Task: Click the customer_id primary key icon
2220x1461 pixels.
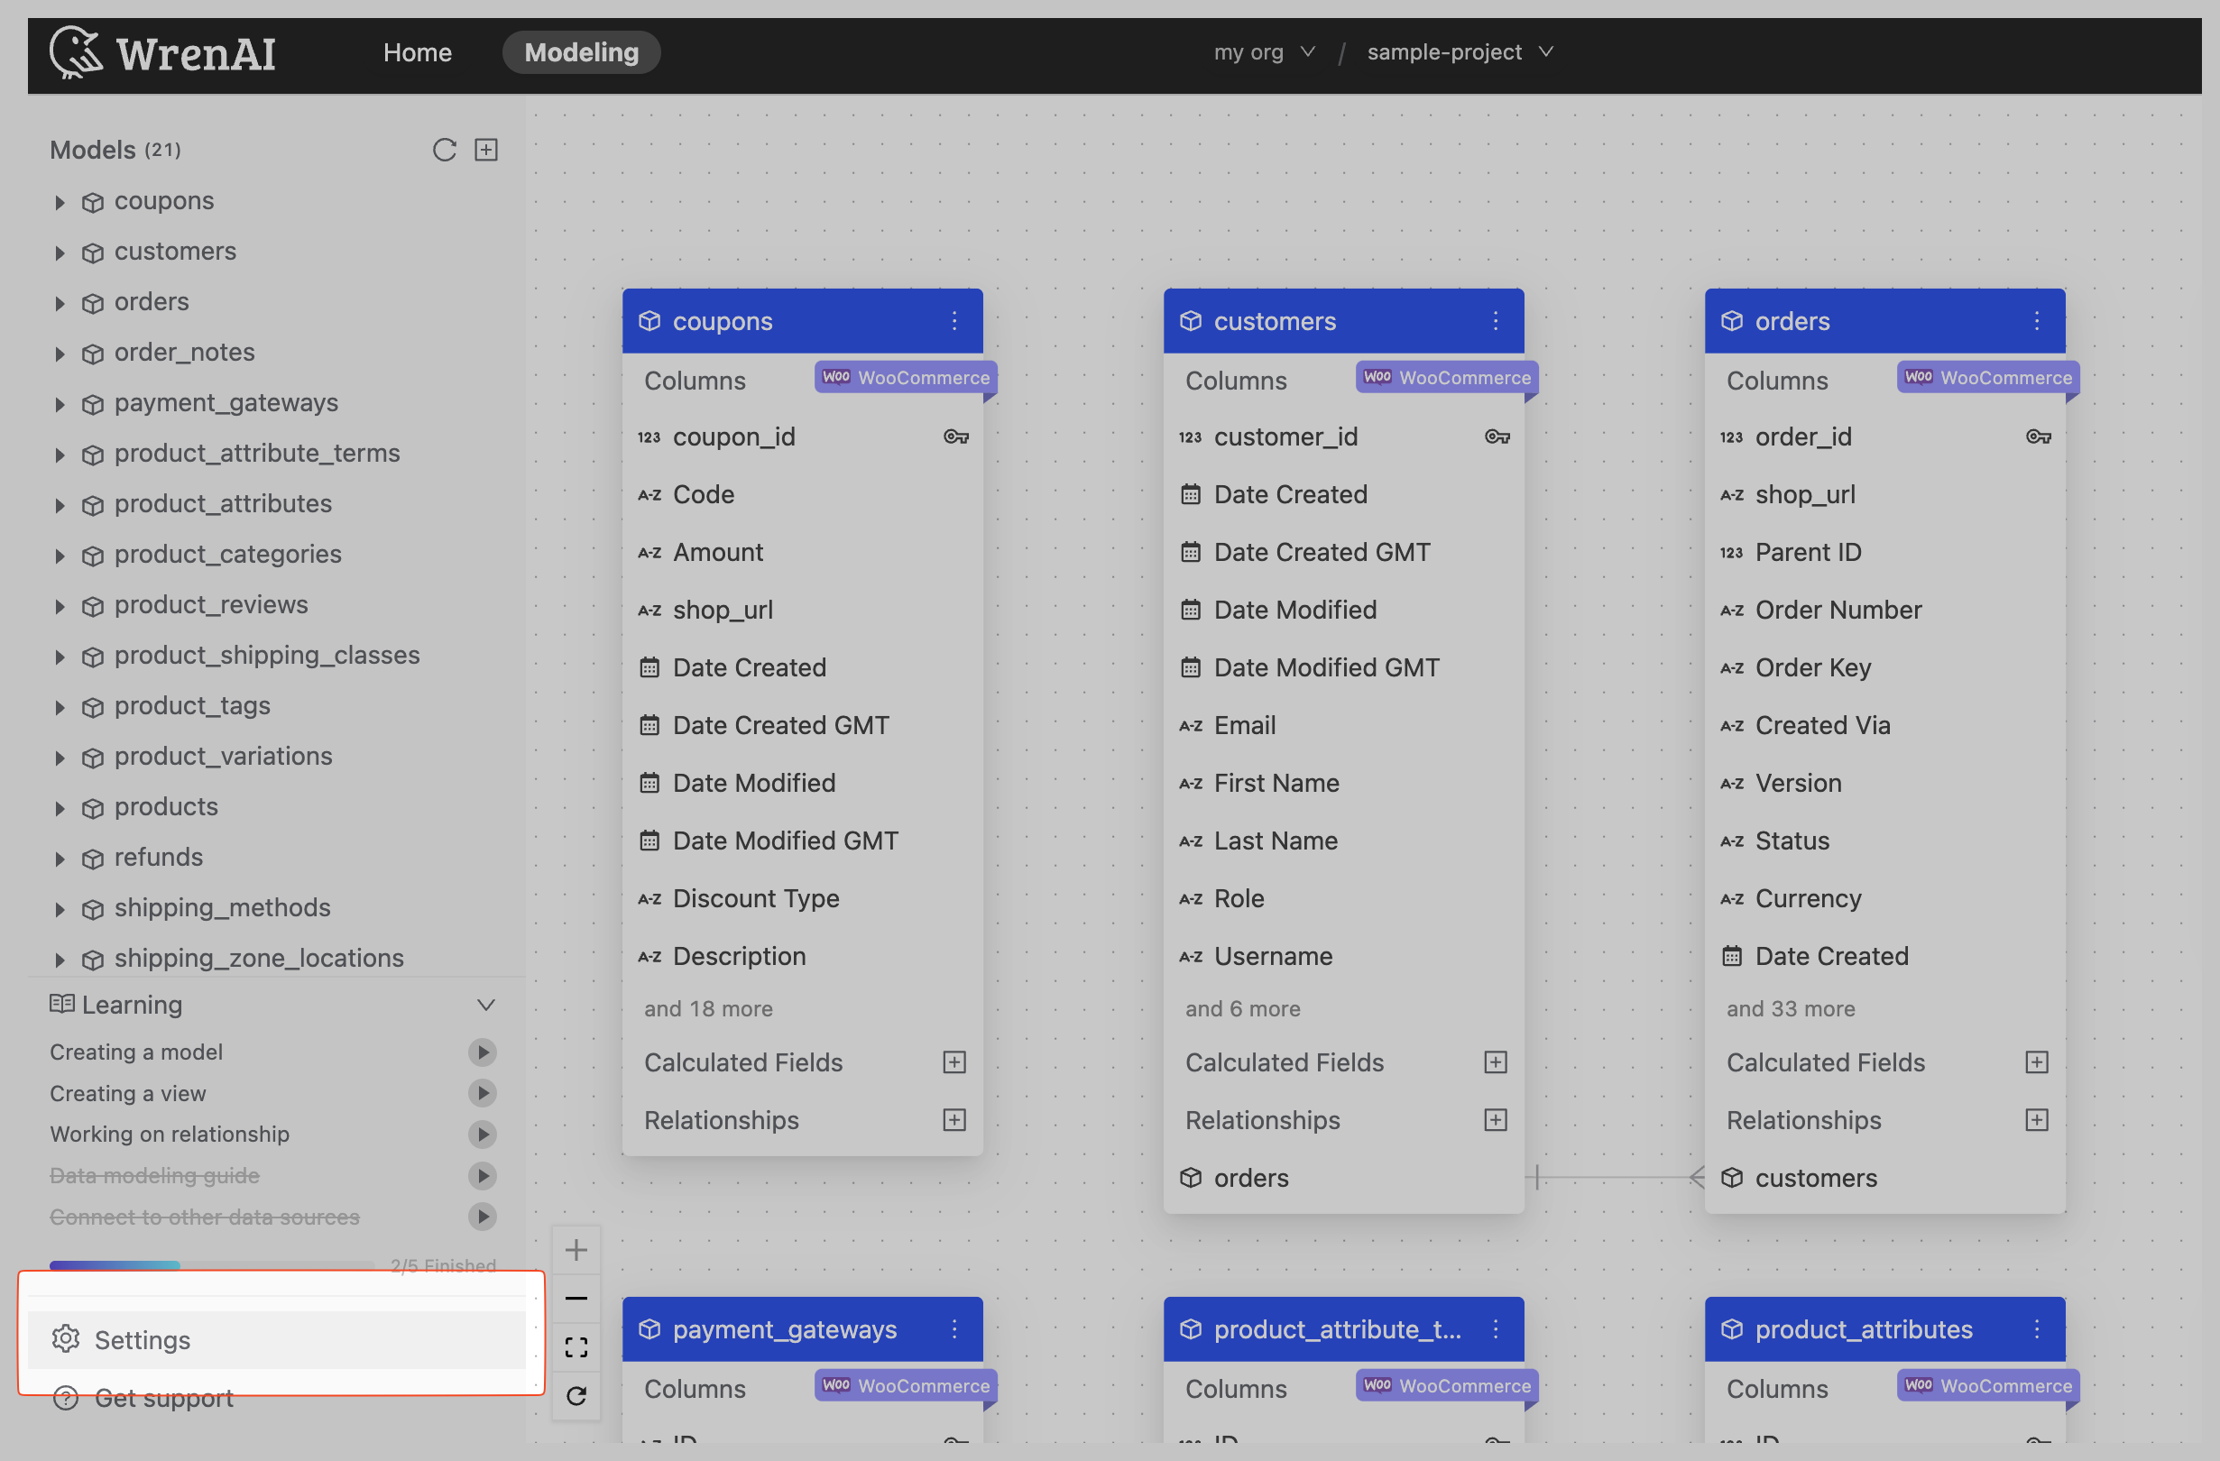Action: click(x=1496, y=436)
